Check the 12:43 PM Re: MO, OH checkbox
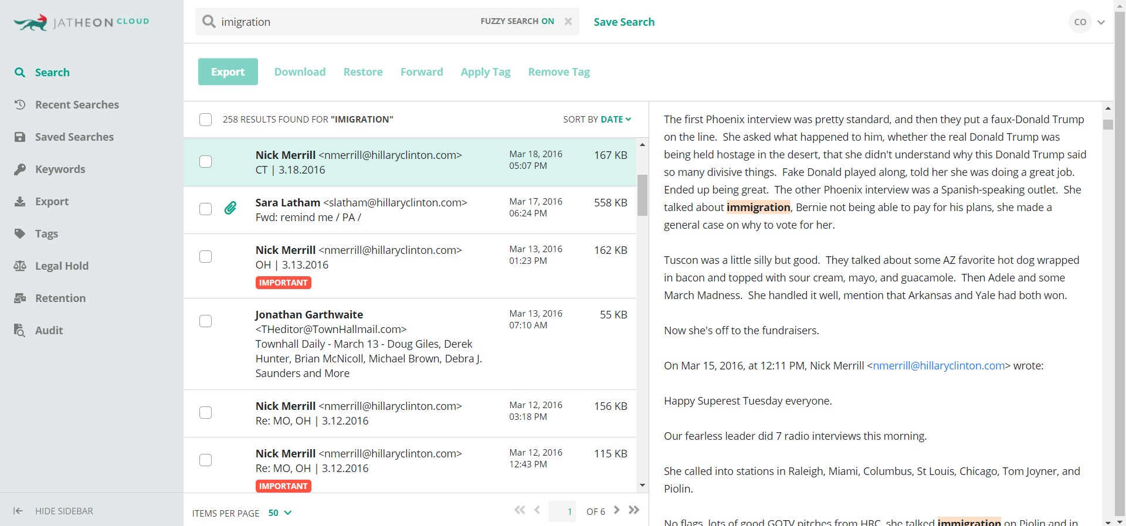Screen dimensions: 1126x526 [x=205, y=460]
